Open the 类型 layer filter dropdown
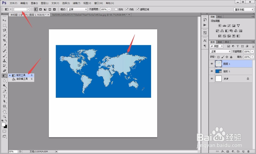Screen dimensions: 256x154 pyautogui.click(x=217, y=46)
